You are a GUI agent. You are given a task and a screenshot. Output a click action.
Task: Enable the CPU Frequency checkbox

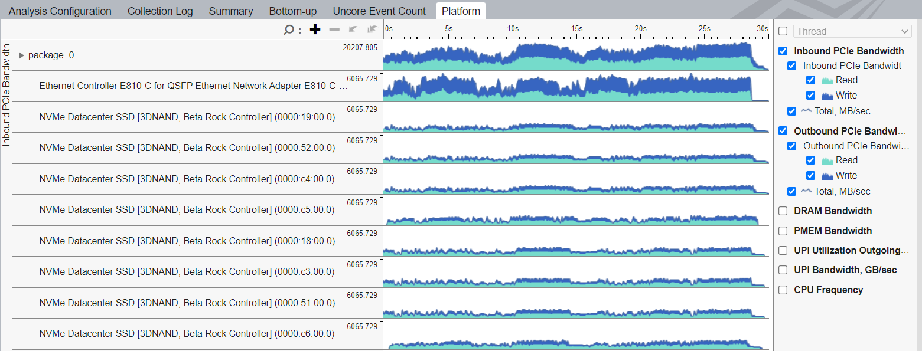click(x=783, y=290)
